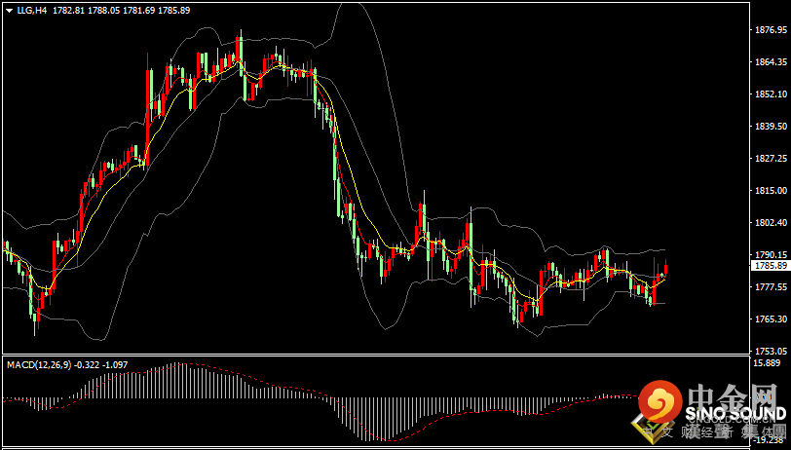
Task: Click the 1777.55 price axis label
Action: [770, 286]
